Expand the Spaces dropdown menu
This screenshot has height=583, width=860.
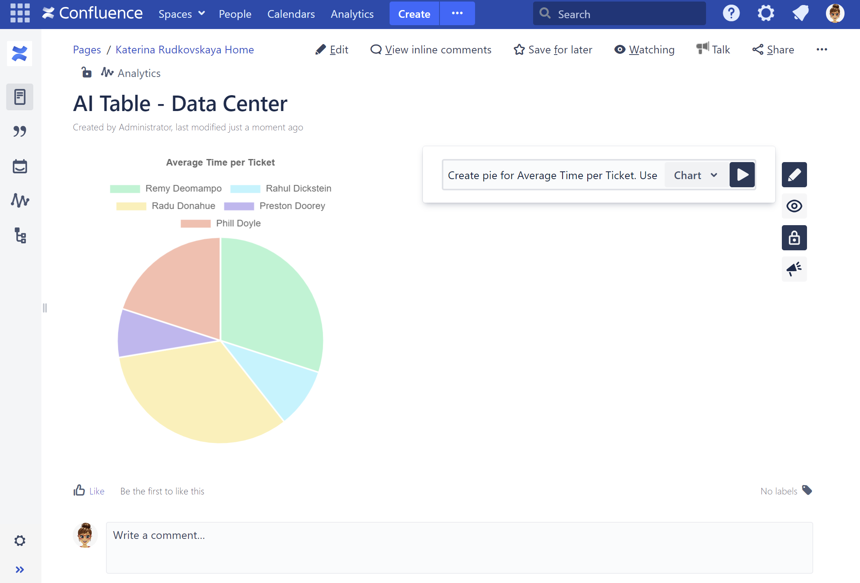(181, 14)
